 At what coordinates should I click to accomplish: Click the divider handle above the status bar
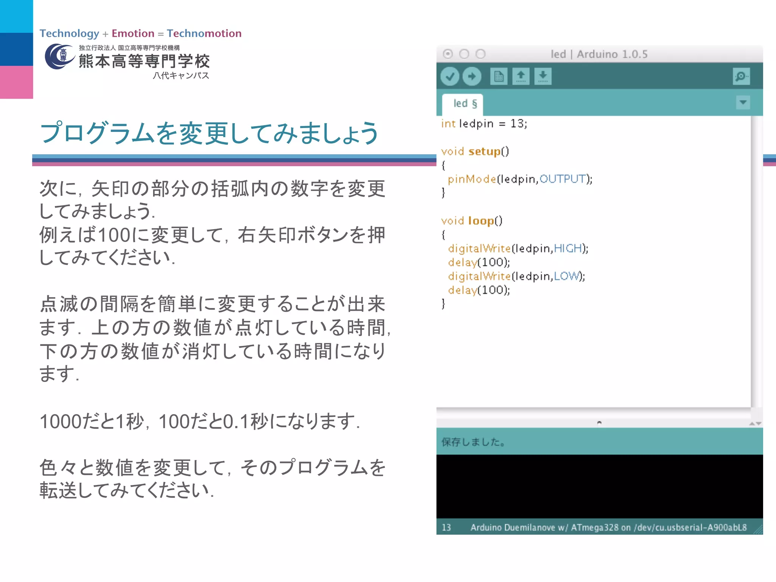[x=599, y=422]
